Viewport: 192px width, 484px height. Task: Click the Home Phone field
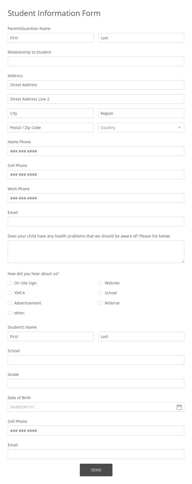pos(96,151)
